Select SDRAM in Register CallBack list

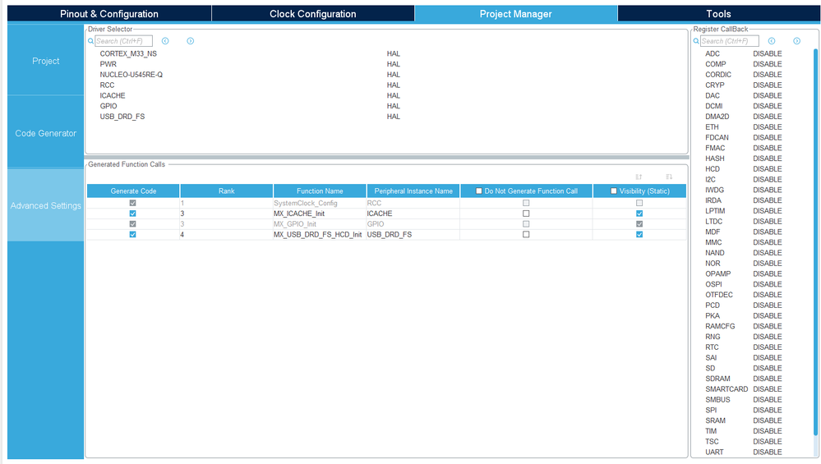click(x=717, y=379)
